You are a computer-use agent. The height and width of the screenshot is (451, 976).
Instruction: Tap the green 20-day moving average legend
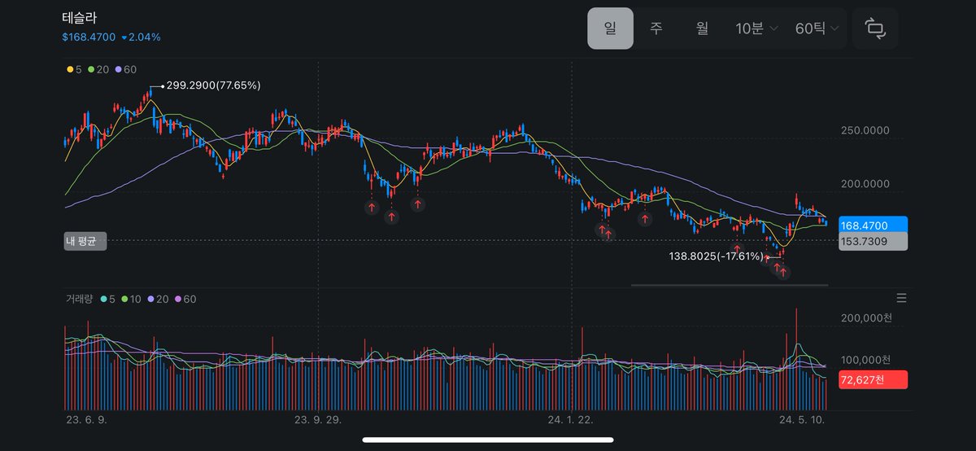tap(99, 70)
